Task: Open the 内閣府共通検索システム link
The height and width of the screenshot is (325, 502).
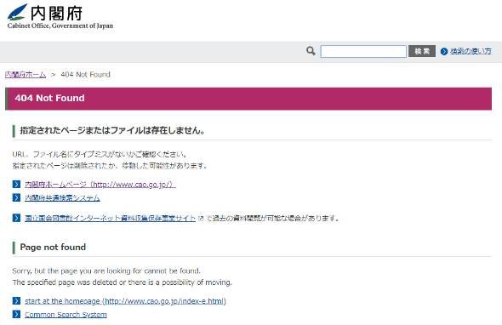Action: 62,198
